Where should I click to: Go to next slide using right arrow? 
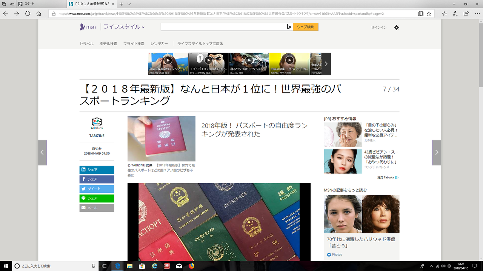(436, 152)
